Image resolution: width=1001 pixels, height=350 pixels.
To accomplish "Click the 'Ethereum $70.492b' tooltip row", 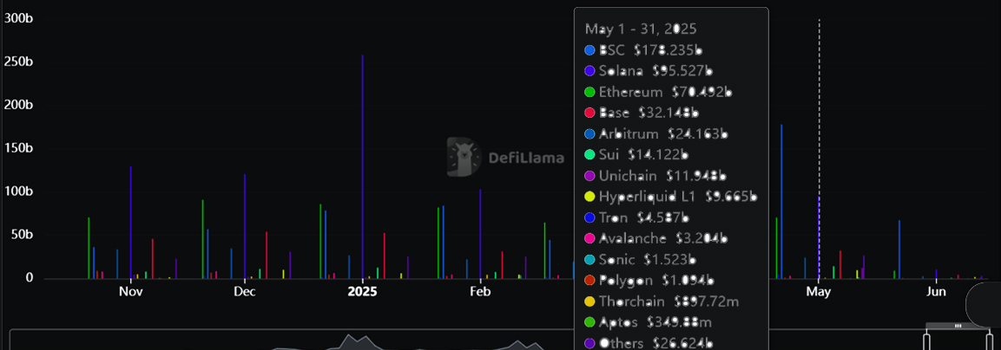I will 658,92.
